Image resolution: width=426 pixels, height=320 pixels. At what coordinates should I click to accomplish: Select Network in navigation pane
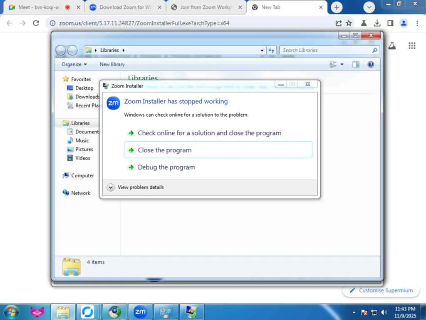[80, 193]
